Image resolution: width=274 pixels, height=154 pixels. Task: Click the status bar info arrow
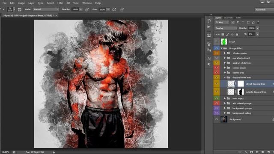click(x=54, y=152)
